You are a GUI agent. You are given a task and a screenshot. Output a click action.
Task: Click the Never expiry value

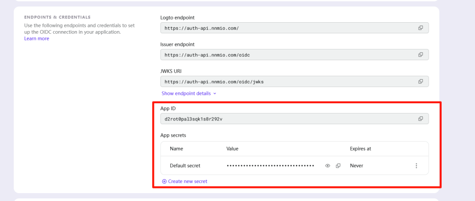tap(357, 166)
